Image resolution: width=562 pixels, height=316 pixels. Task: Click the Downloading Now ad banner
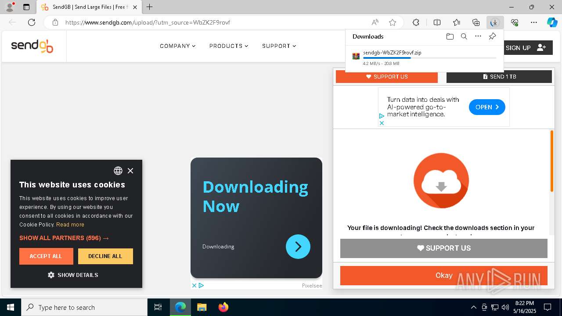pos(256,218)
